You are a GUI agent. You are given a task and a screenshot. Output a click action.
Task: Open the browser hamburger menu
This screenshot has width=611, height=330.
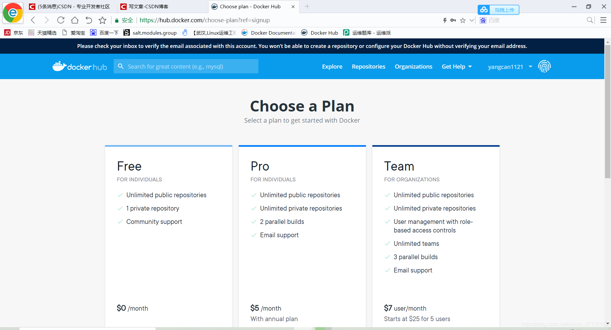coord(603,20)
